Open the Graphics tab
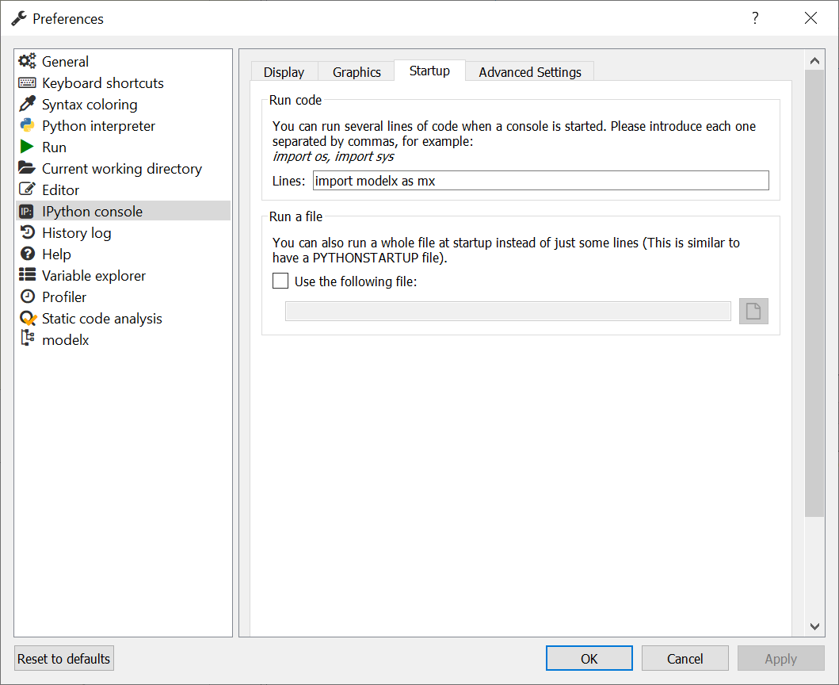This screenshot has width=839, height=685. [x=357, y=72]
